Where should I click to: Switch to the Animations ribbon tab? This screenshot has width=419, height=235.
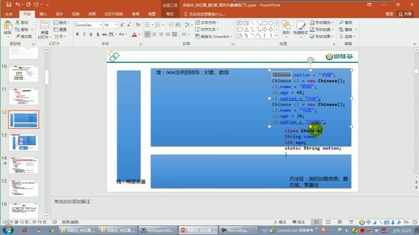(x=92, y=14)
